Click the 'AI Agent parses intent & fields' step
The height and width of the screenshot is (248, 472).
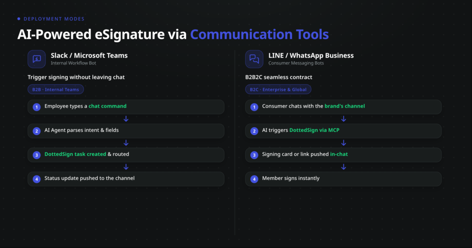126,131
